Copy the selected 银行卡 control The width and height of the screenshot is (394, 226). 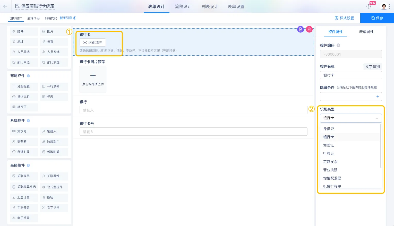tap(301, 29)
